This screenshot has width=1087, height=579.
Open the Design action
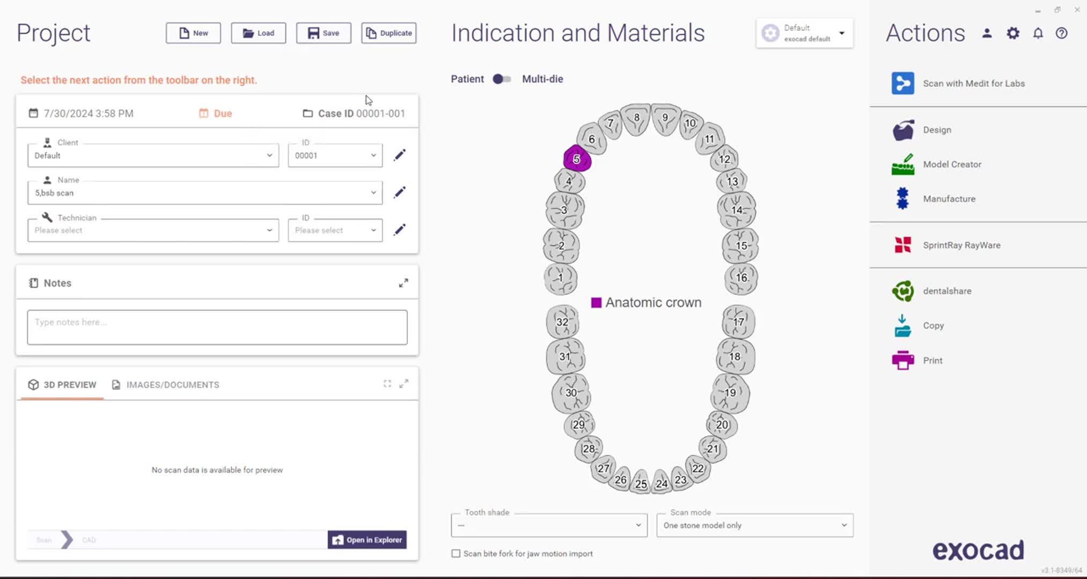point(922,130)
